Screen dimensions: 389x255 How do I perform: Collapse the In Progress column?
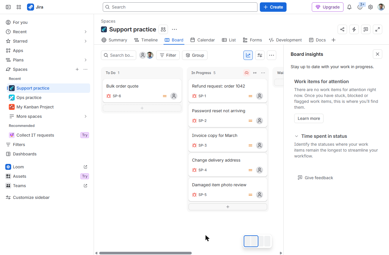click(x=255, y=73)
